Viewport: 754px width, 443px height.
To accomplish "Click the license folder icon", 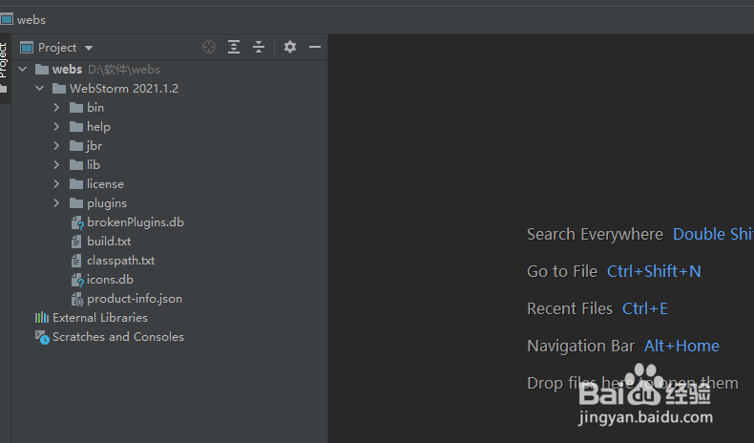I will (76, 184).
